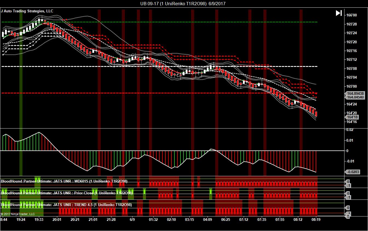Click the 20:21 time axis label
Image resolution: width=368 pixels, height=231 pixels.
[x=75, y=219]
